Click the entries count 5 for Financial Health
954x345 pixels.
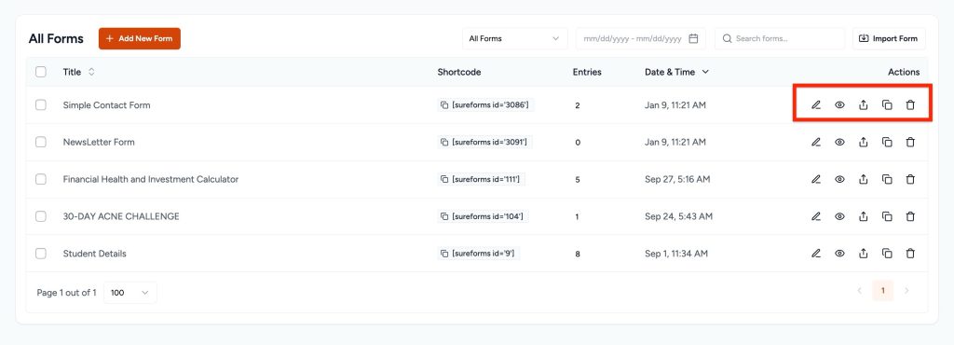pyautogui.click(x=578, y=180)
